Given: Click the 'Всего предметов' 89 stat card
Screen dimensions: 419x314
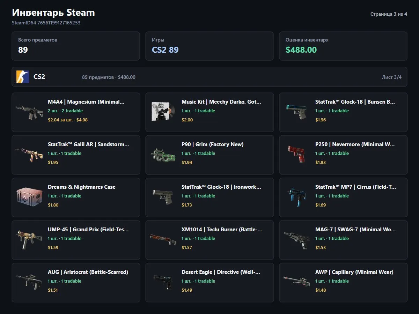Looking at the screenshot, I should (x=76, y=46).
